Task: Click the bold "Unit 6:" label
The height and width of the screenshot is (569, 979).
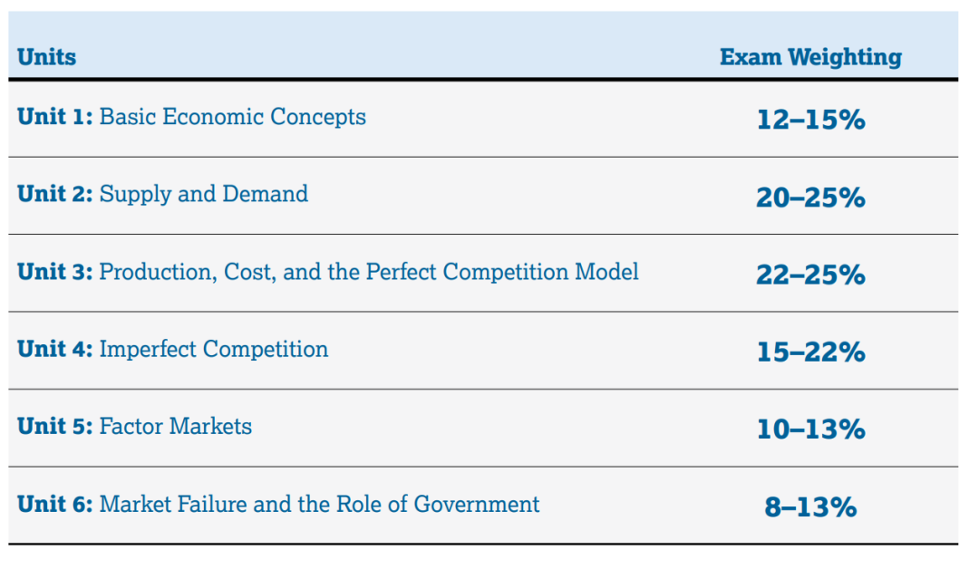Action: [x=55, y=504]
